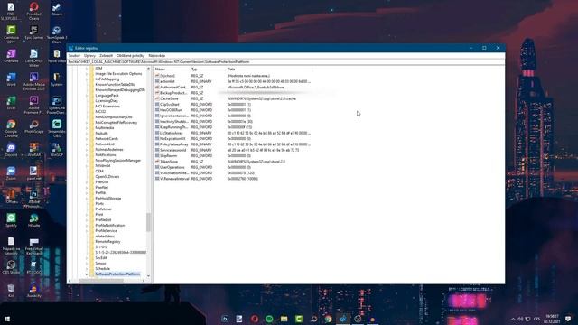
Task: Expand the NetworkCards key
Action: pos(87,138)
